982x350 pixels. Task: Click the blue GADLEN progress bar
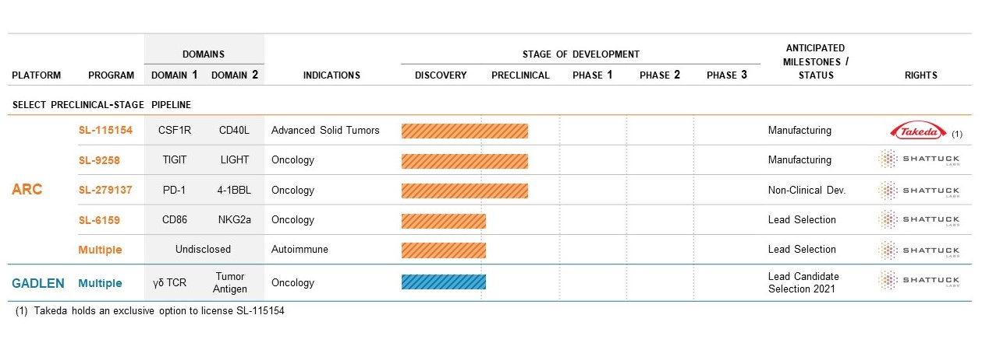click(x=444, y=282)
